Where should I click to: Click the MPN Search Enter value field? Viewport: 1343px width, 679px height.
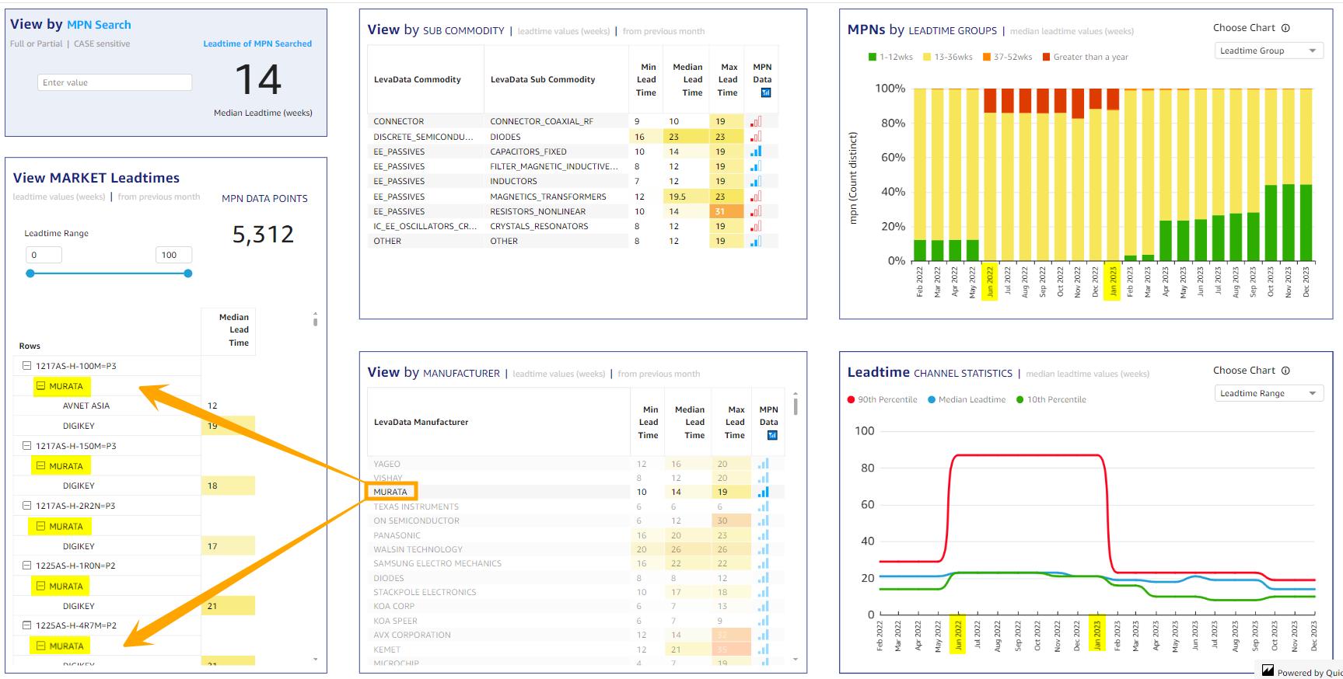coord(114,83)
